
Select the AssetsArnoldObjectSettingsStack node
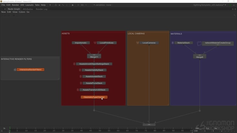click(94, 64)
